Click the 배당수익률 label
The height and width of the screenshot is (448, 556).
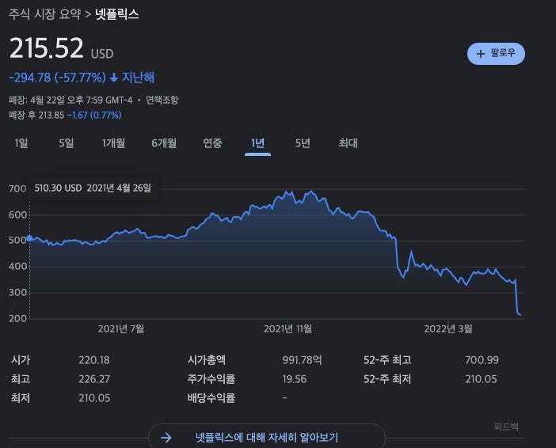tap(211, 398)
